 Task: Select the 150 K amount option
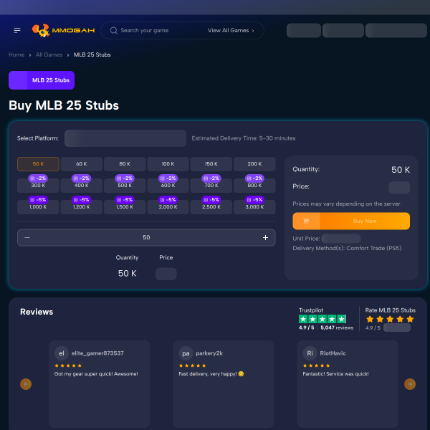(x=211, y=164)
